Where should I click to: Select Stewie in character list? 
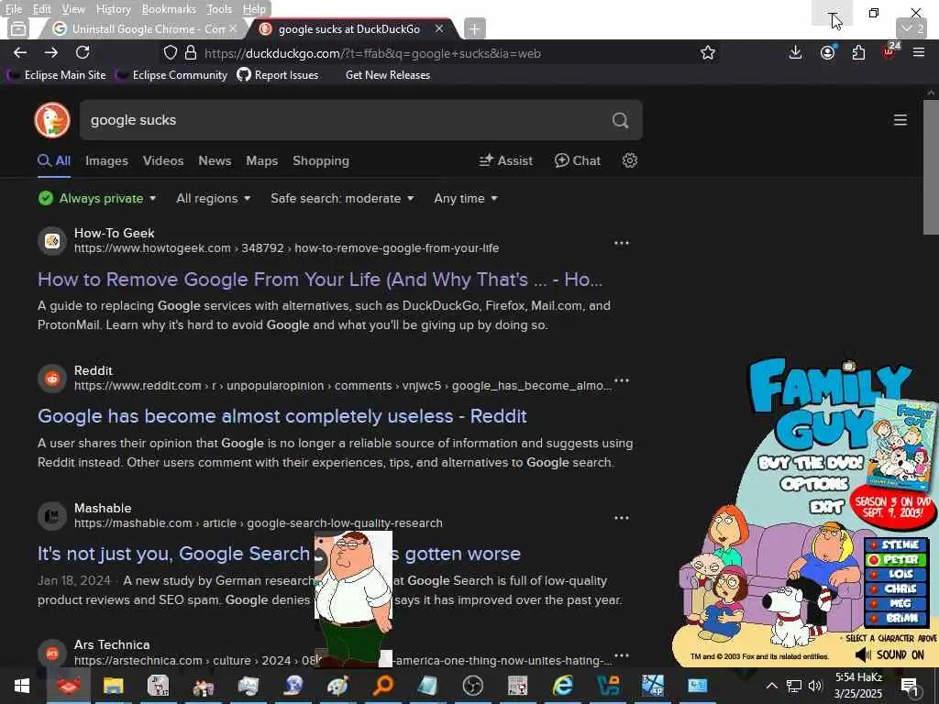point(897,544)
